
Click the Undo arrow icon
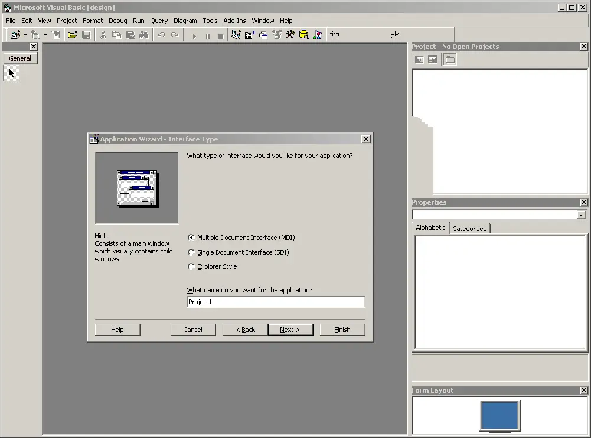point(161,35)
